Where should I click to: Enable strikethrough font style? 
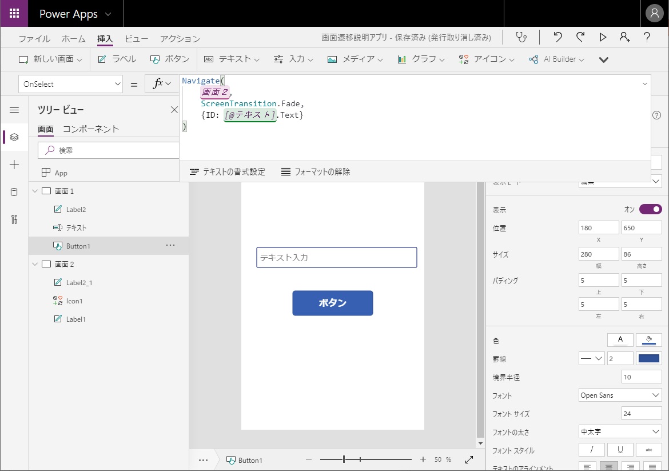click(649, 450)
